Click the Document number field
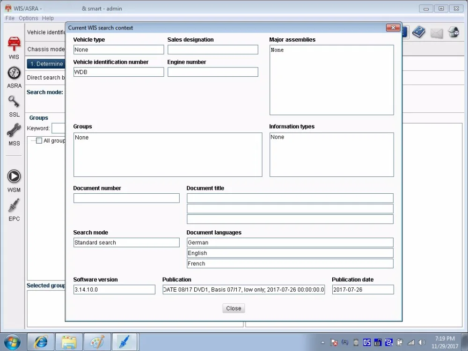This screenshot has height=351, width=468. [x=126, y=198]
